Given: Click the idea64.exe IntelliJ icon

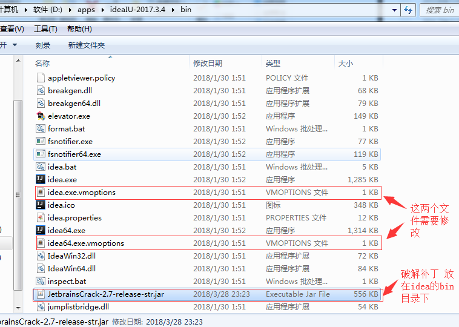Looking at the screenshot, I should tap(41, 230).
